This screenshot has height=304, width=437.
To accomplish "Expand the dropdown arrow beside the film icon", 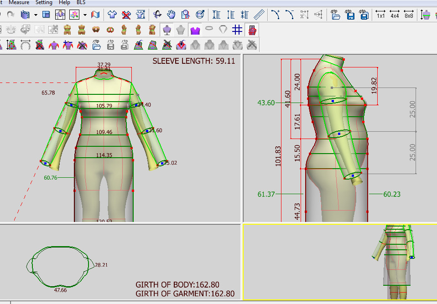I will point(36,15).
